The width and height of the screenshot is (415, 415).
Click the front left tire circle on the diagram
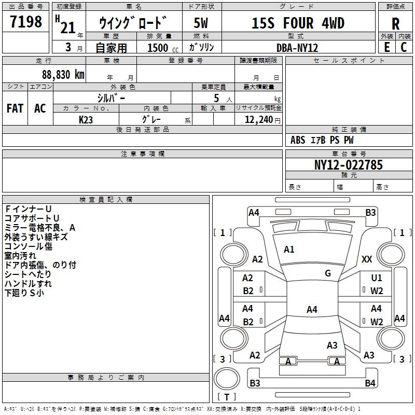pos(231,254)
